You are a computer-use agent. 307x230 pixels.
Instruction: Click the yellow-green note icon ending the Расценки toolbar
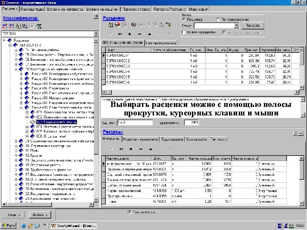(x=168, y=25)
